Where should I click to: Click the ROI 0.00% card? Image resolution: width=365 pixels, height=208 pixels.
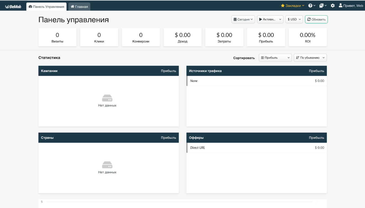(x=308, y=37)
